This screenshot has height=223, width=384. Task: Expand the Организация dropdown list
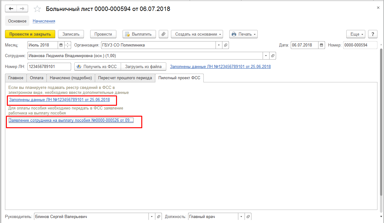(219, 45)
